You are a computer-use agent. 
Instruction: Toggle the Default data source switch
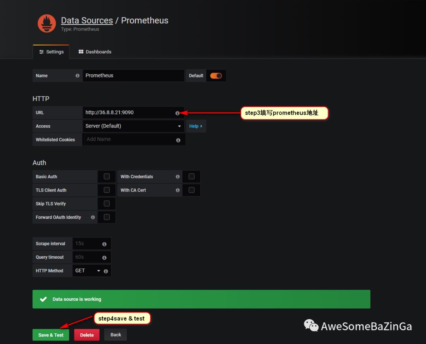coord(216,75)
